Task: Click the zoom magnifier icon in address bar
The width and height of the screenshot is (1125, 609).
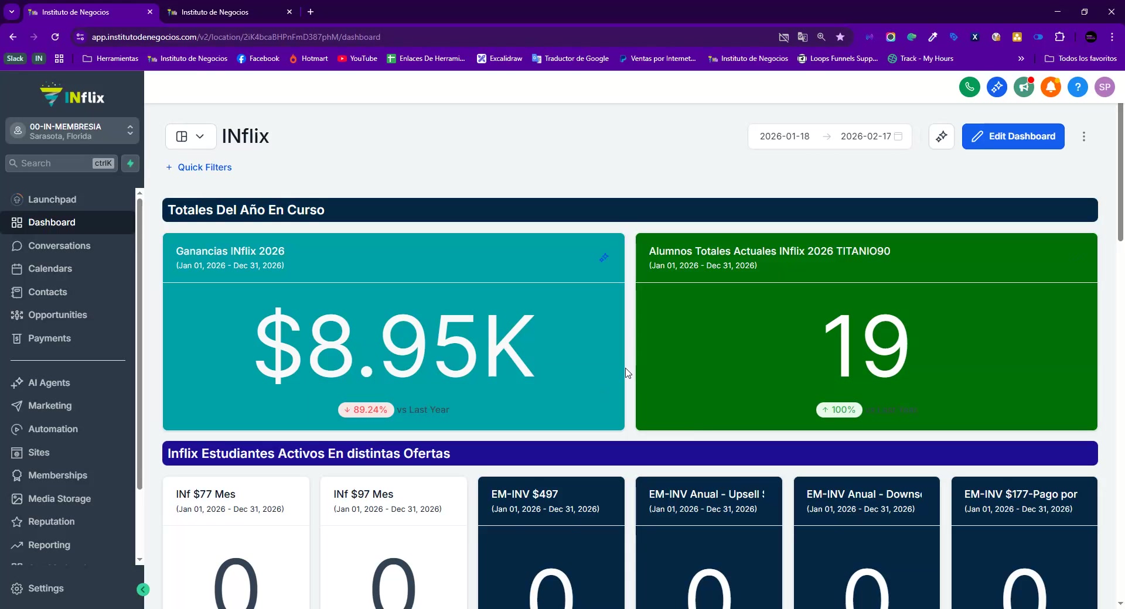Action: pyautogui.click(x=821, y=37)
